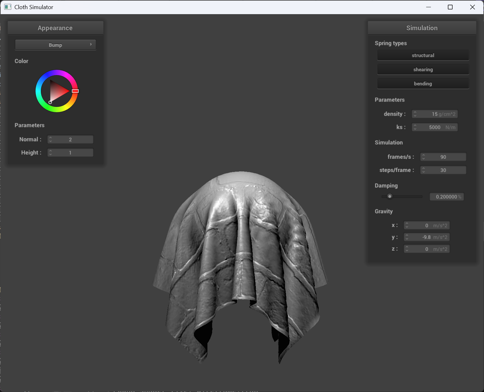The image size is (484, 392).
Task: Click the density input field
Action: click(x=435, y=114)
